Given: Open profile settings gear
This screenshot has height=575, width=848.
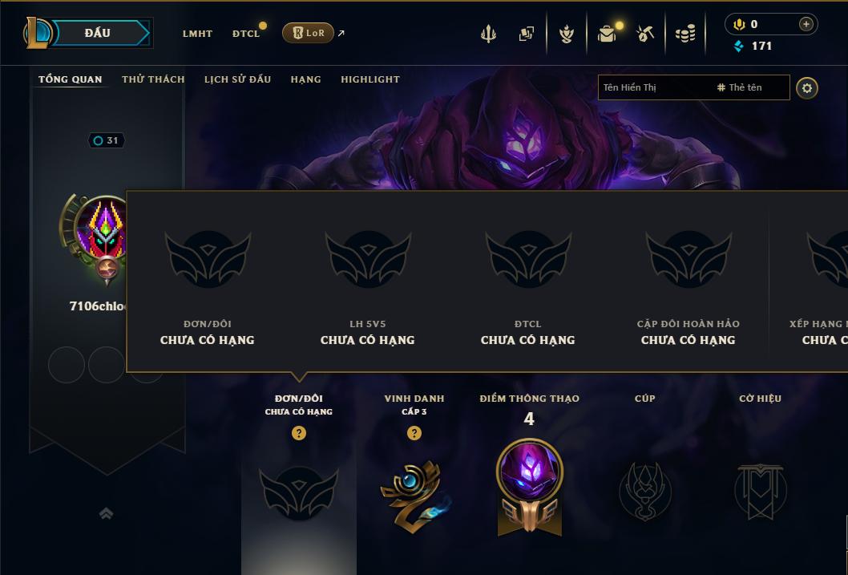Looking at the screenshot, I should coord(807,88).
